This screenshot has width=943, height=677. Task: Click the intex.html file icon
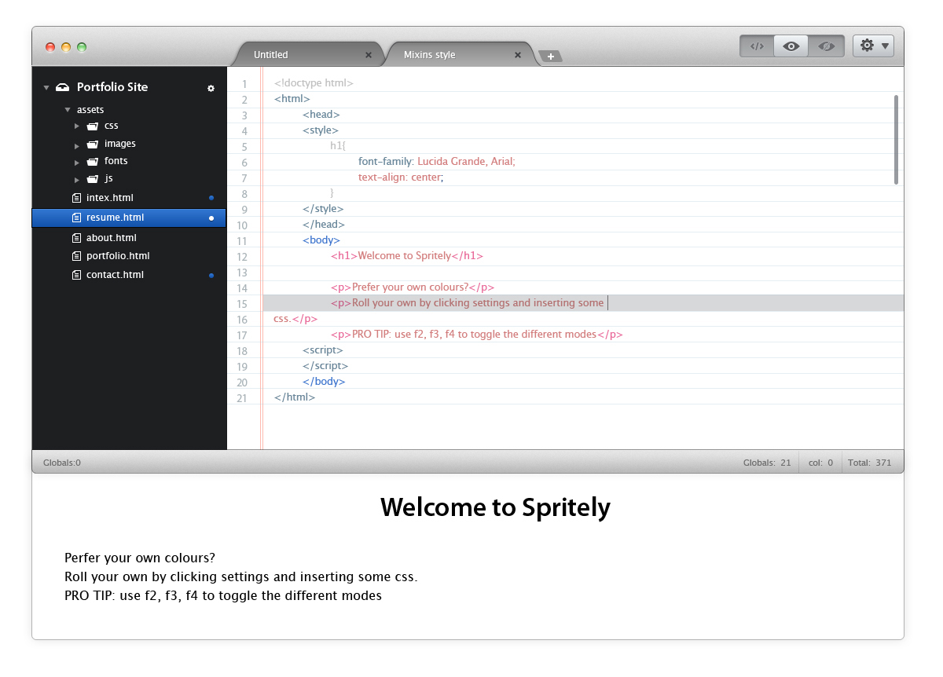pos(76,198)
